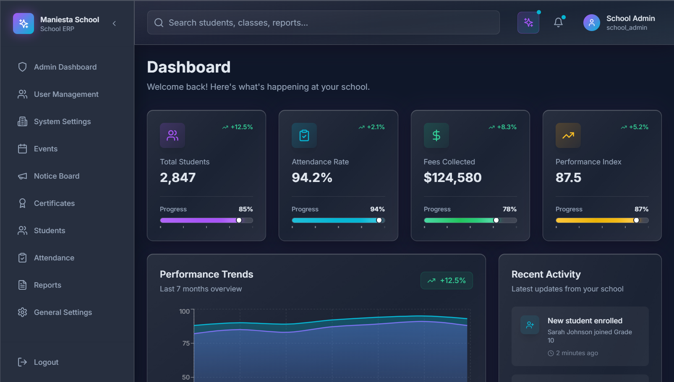Image resolution: width=674 pixels, height=382 pixels.
Task: Click the clock icon beside 2 minutes ago
Action: tap(551, 353)
